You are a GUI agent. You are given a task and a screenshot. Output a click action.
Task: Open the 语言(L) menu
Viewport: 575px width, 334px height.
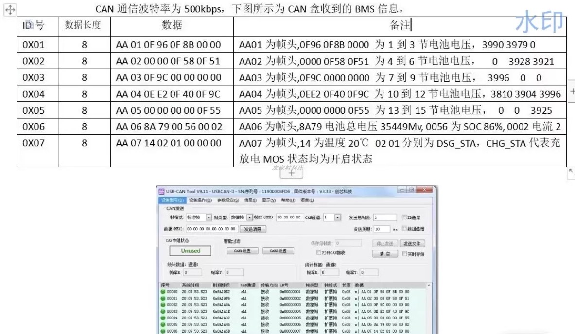click(x=307, y=200)
